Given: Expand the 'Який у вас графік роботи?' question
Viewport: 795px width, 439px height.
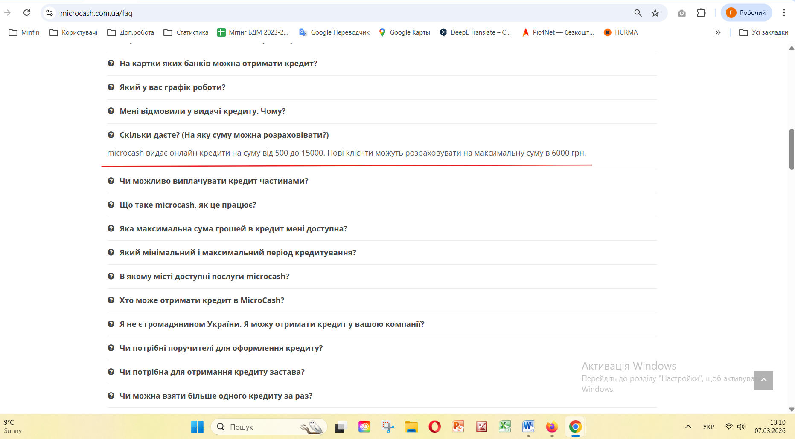Looking at the screenshot, I should [x=382, y=87].
